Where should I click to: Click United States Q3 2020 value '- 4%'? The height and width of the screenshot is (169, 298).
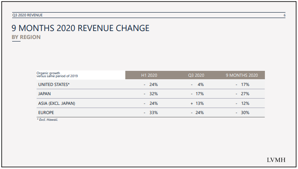click(x=197, y=85)
